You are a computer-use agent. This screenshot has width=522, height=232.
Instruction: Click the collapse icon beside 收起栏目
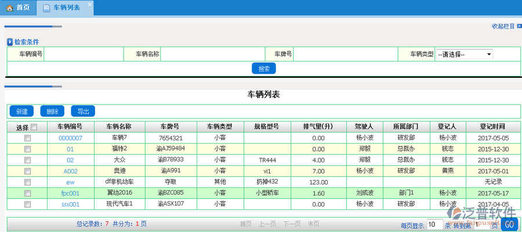click(x=519, y=26)
